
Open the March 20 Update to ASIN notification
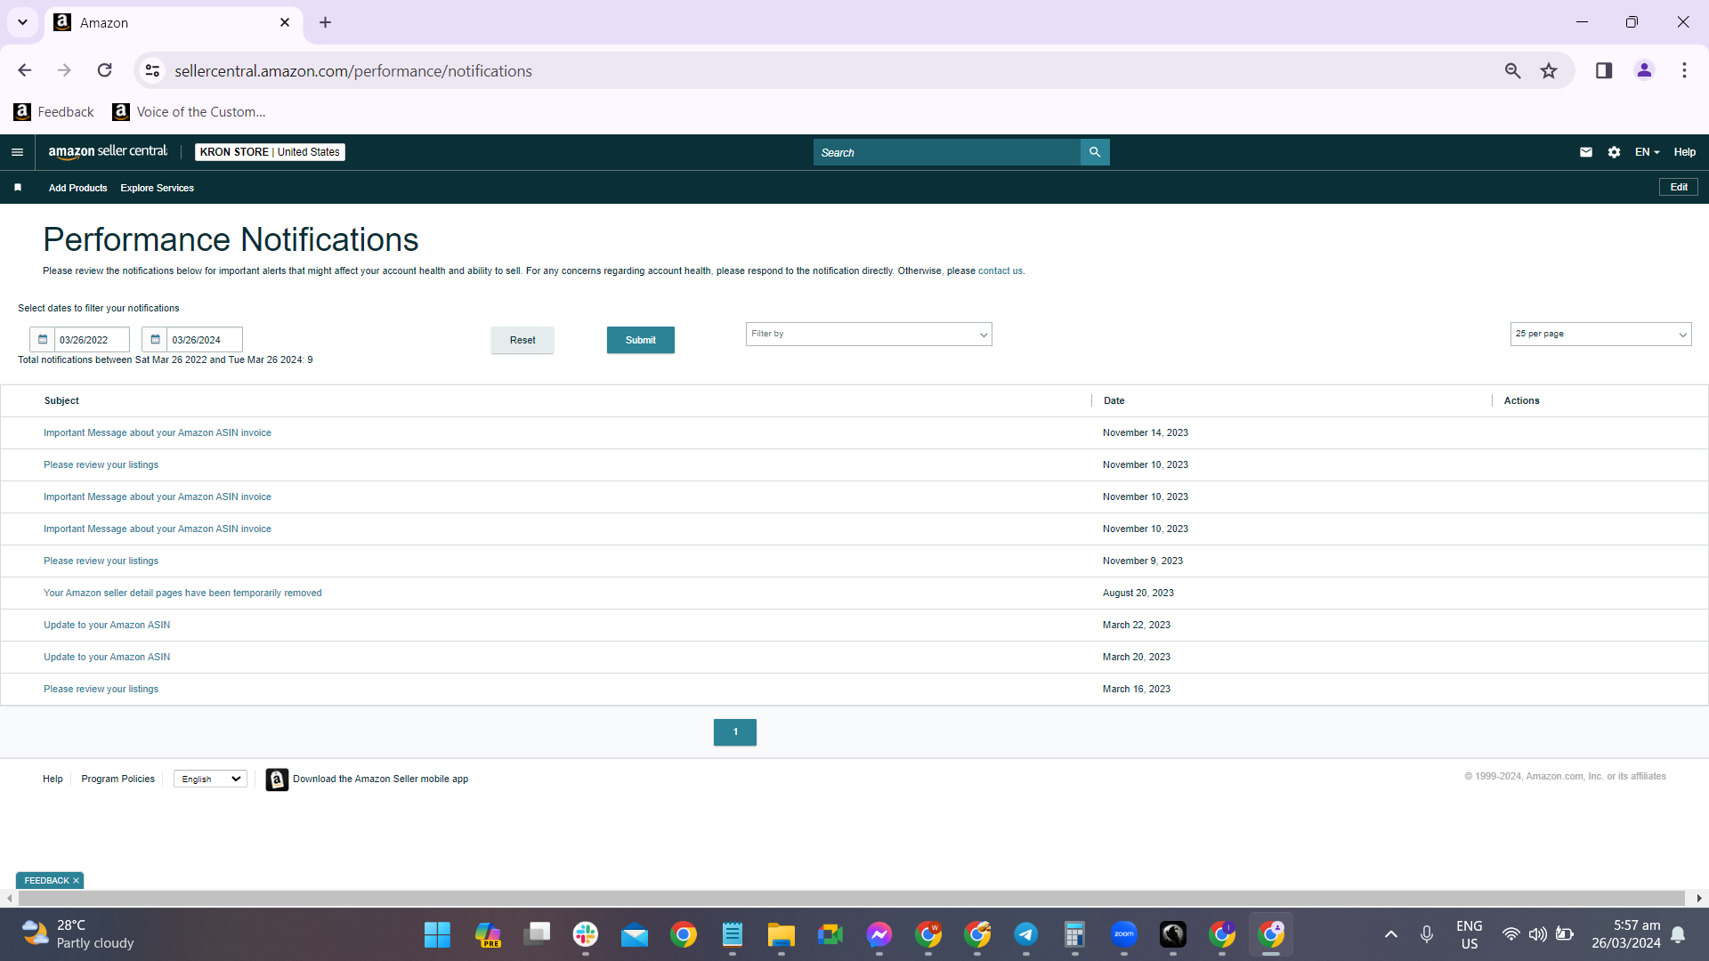pos(107,658)
